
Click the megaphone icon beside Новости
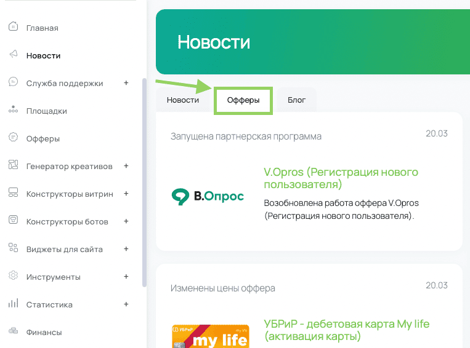coord(13,55)
